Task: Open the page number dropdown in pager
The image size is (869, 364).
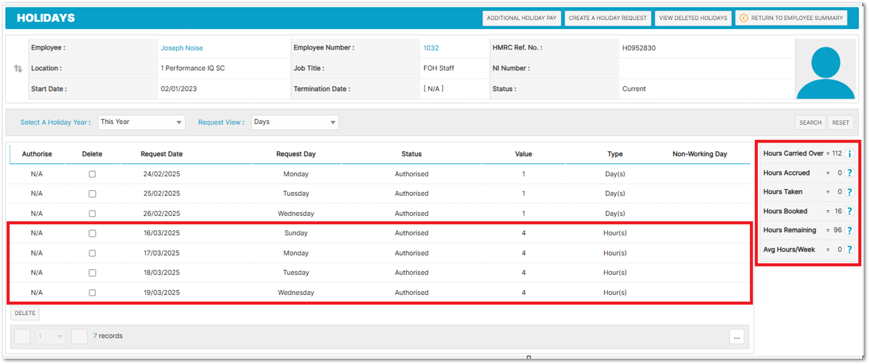Action: click(51, 336)
